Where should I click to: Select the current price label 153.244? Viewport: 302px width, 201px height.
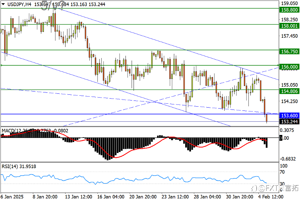(289, 121)
